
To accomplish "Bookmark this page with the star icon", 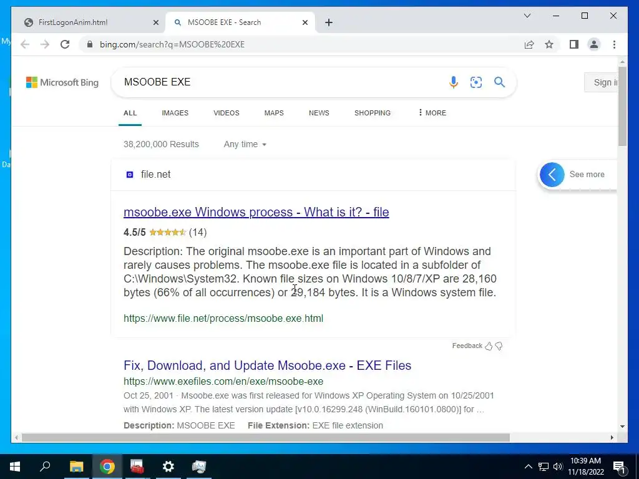I will (549, 44).
